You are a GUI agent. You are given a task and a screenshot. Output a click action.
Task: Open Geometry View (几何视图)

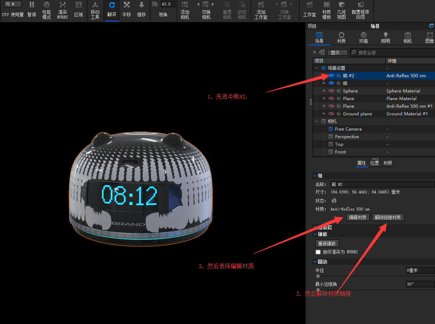342,10
